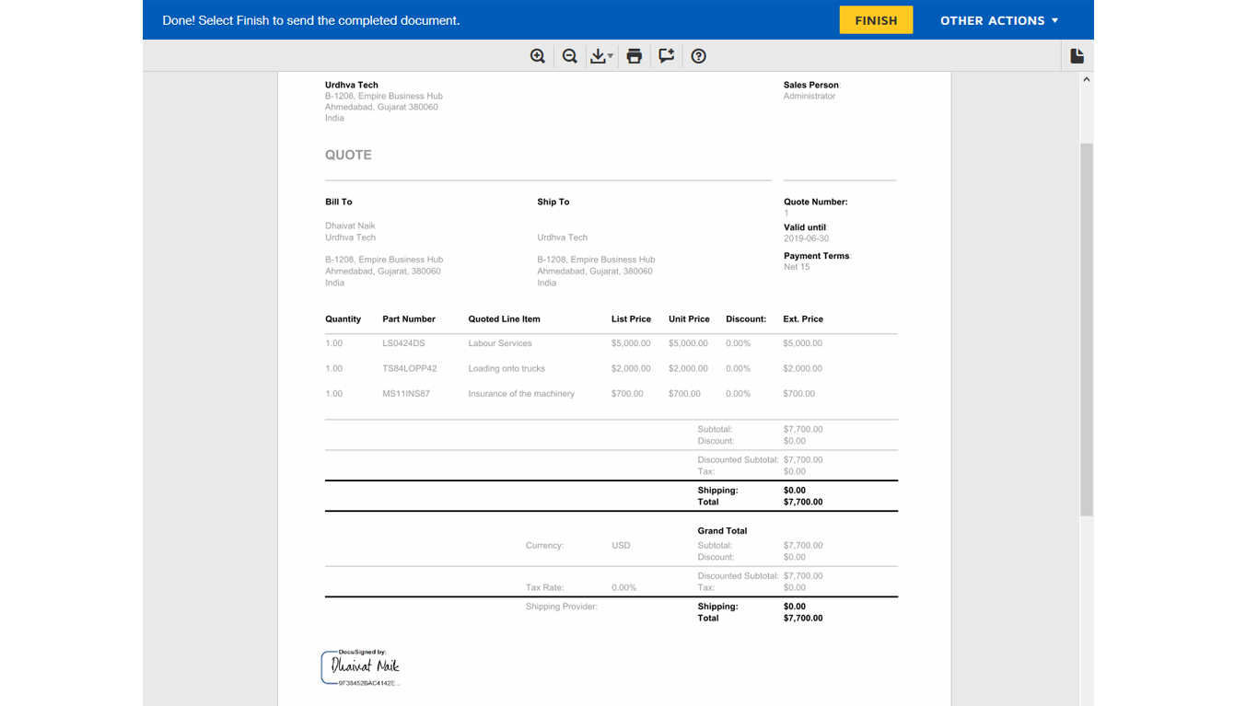Click the zoom in magnifier icon
Screen dimensions: 1258x706
point(538,56)
